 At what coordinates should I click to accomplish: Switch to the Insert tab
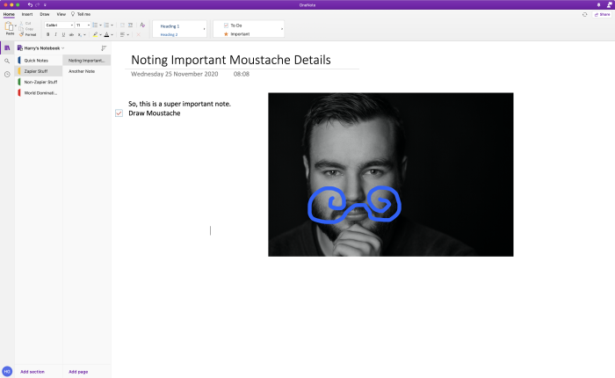click(x=27, y=14)
